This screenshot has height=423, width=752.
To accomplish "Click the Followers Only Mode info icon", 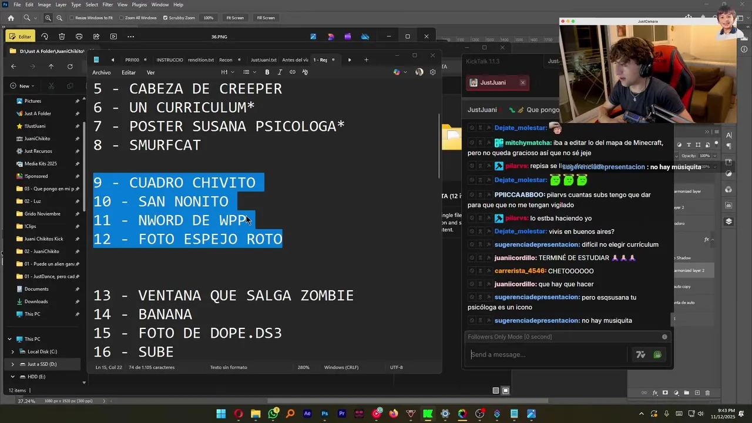I will (664, 337).
